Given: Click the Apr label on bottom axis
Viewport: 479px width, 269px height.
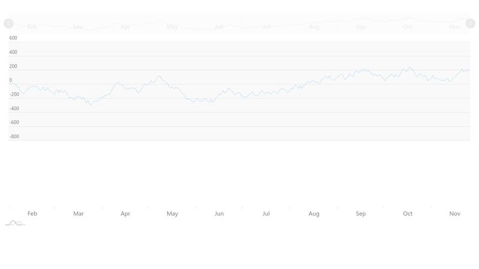Looking at the screenshot, I should pos(125,213).
